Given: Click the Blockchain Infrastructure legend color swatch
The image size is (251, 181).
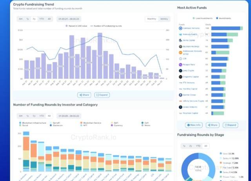Looking at the screenshot, I should point(20,123).
